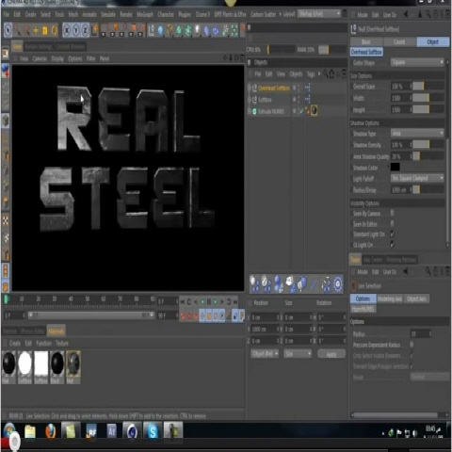Open the MoGraph menu
Viewport: 452px width, 452px height.
[x=145, y=14]
